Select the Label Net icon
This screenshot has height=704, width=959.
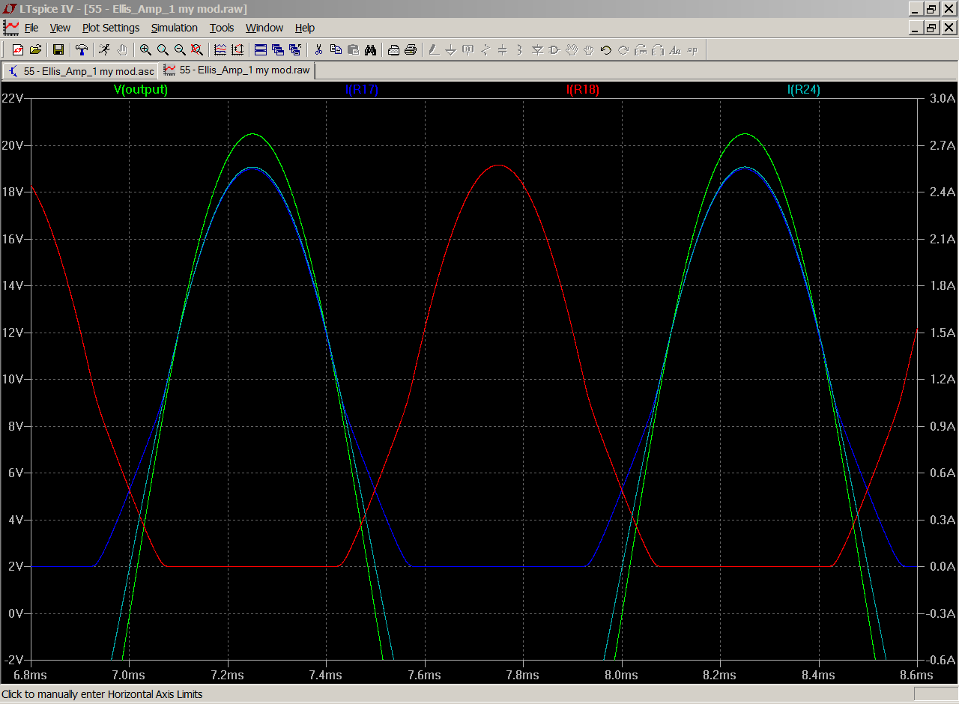(x=468, y=49)
